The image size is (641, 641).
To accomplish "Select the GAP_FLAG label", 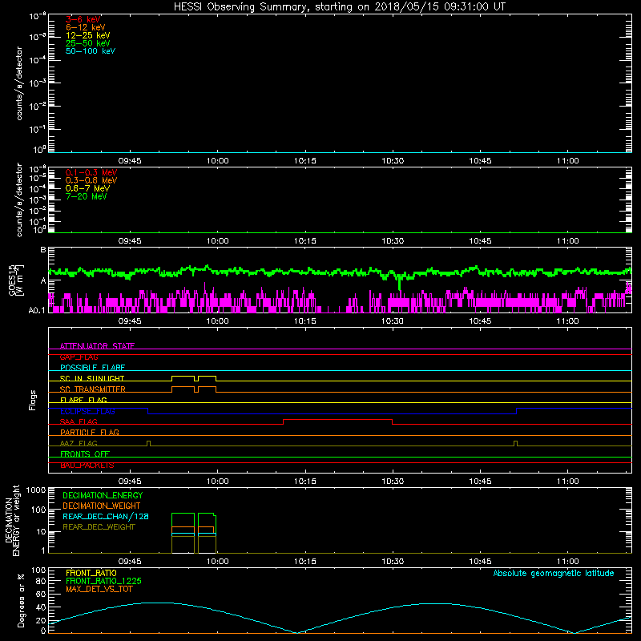I will [x=79, y=357].
